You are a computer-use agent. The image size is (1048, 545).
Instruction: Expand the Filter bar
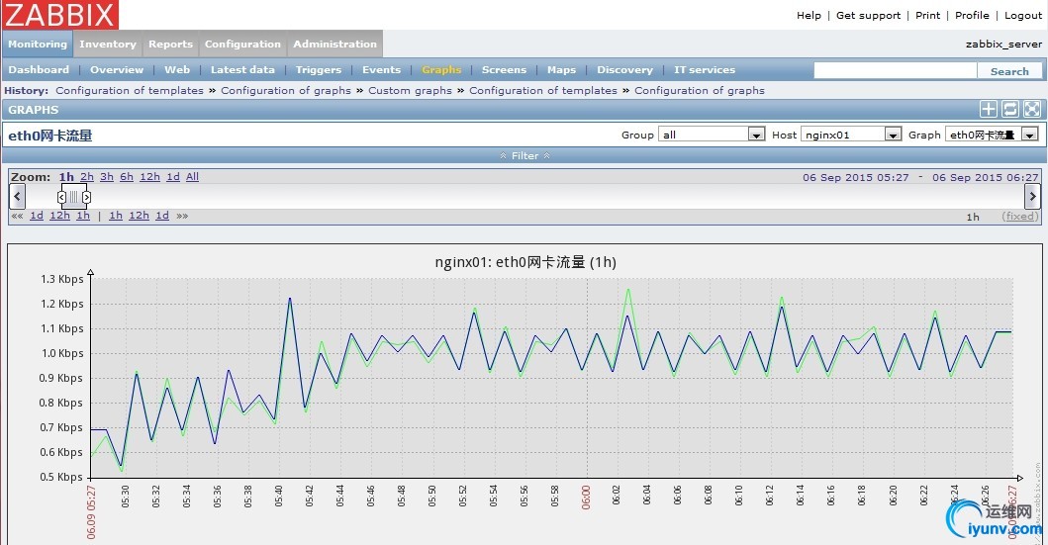pos(524,155)
